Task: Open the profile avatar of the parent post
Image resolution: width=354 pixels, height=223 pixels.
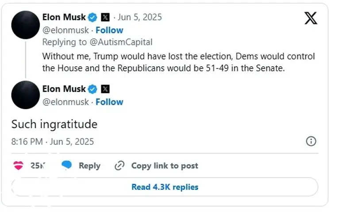Action: [x=26, y=25]
